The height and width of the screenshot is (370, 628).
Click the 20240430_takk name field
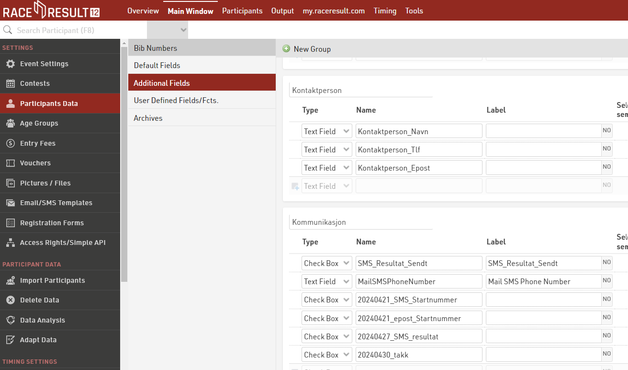419,355
